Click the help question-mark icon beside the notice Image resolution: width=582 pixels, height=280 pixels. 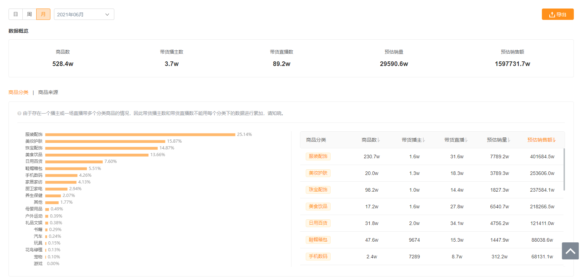coord(19,114)
